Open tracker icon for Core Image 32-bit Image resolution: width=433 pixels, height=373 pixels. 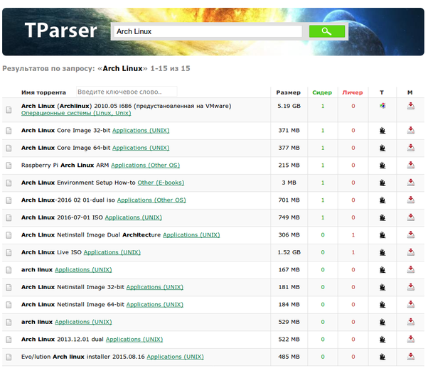point(383,130)
